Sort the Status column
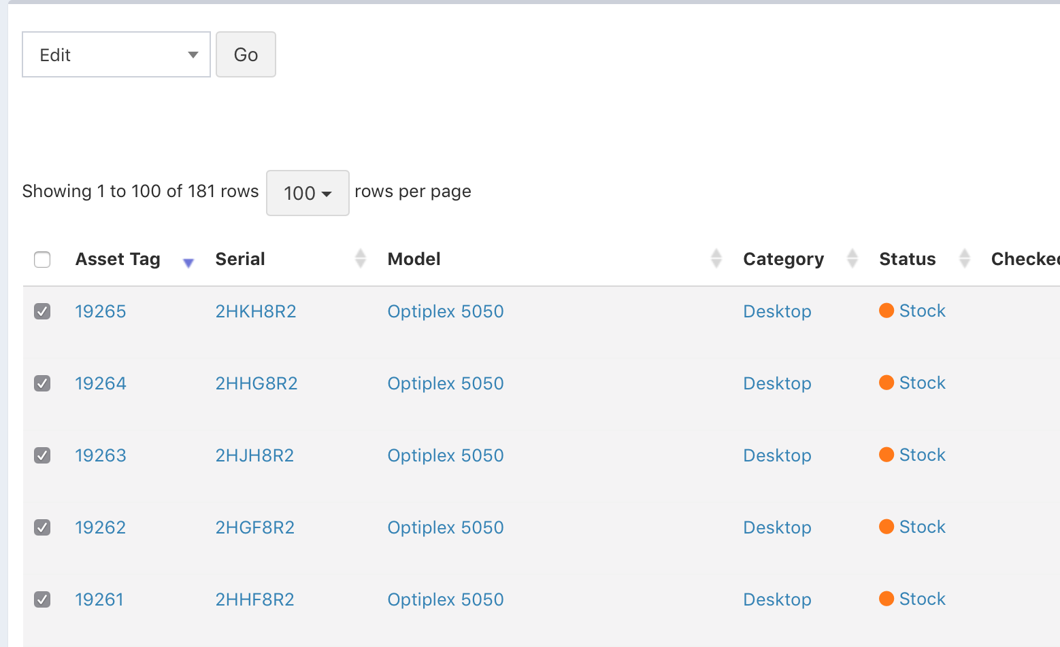Image resolution: width=1060 pixels, height=647 pixels. 964,258
